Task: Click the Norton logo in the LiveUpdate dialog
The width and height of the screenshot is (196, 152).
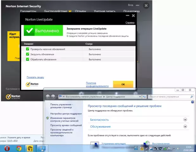Action: pyautogui.click(x=32, y=84)
